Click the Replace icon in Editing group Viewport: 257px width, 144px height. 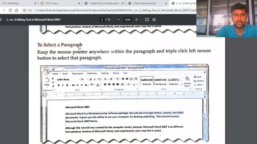click(199, 81)
